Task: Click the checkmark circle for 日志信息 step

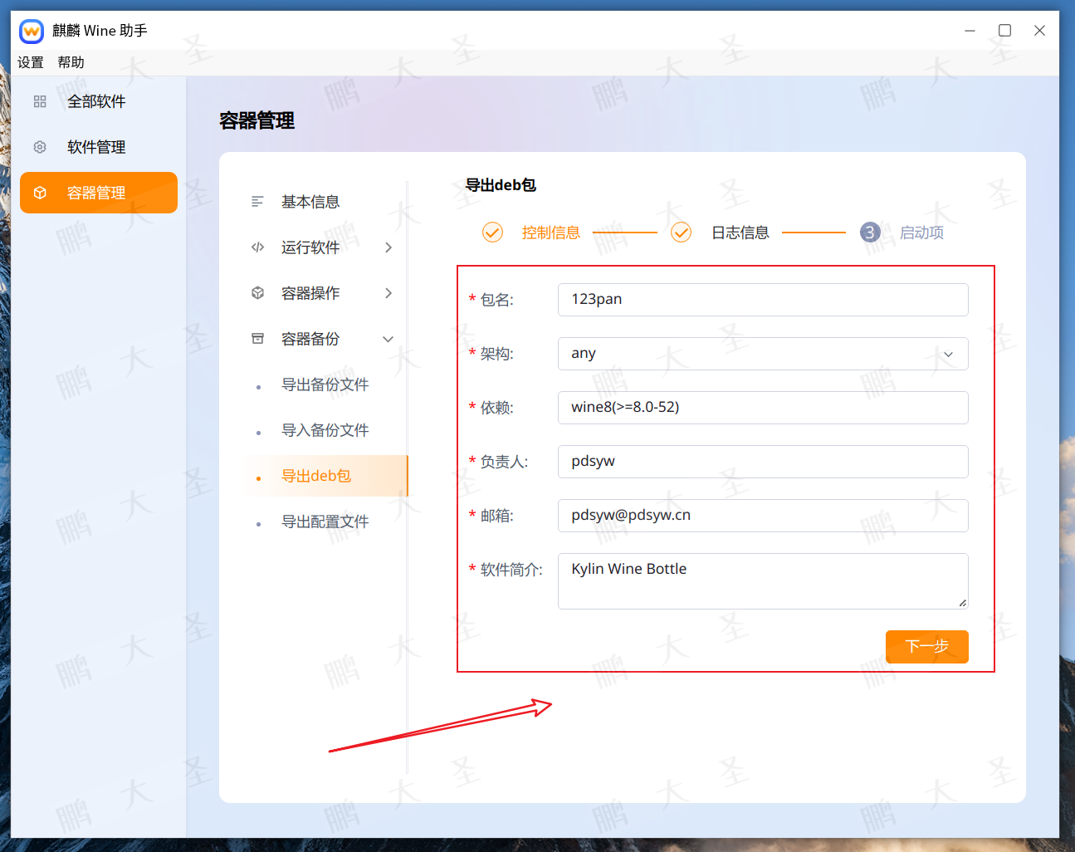Action: tap(682, 233)
